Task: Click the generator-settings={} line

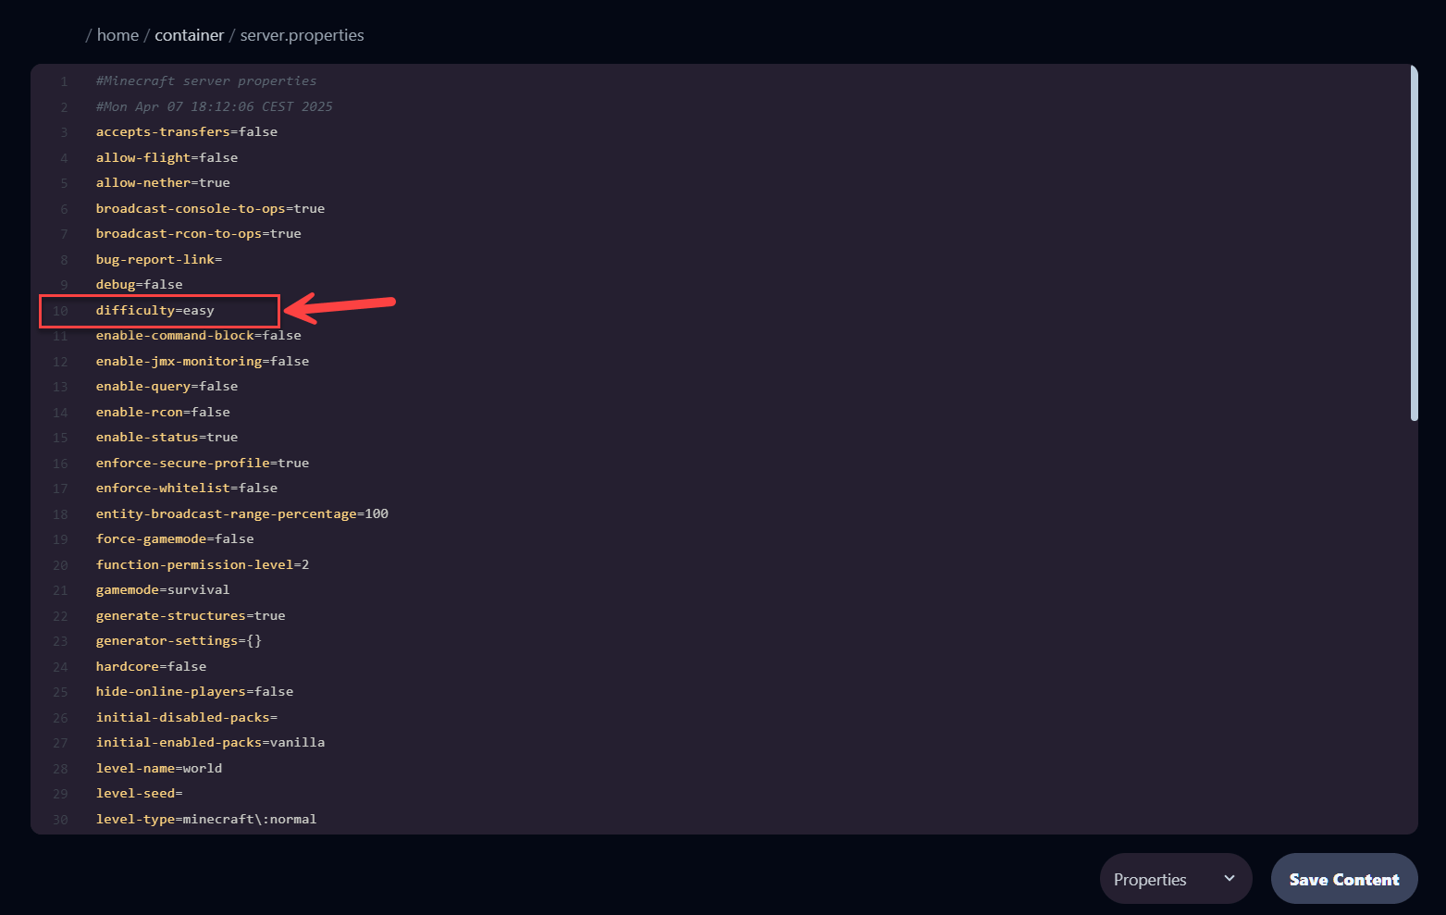Action: [179, 641]
